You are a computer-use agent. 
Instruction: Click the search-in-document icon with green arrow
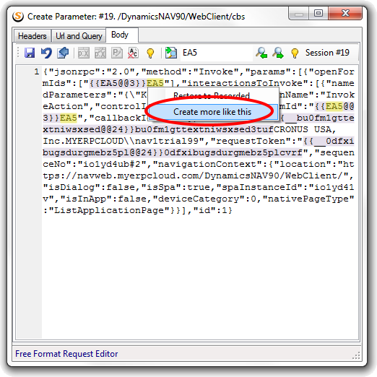tap(171, 53)
